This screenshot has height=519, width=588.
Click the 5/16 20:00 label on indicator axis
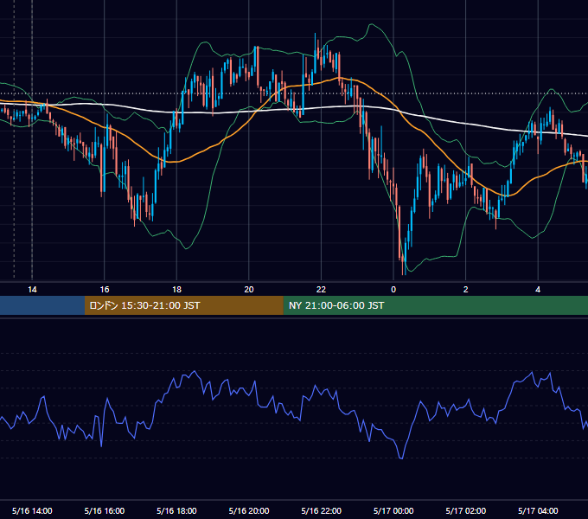[249, 510]
